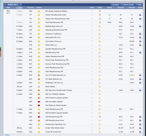The height and width of the screenshot is (136, 146).
Task: Select Up Next in header
Action: [115, 5]
